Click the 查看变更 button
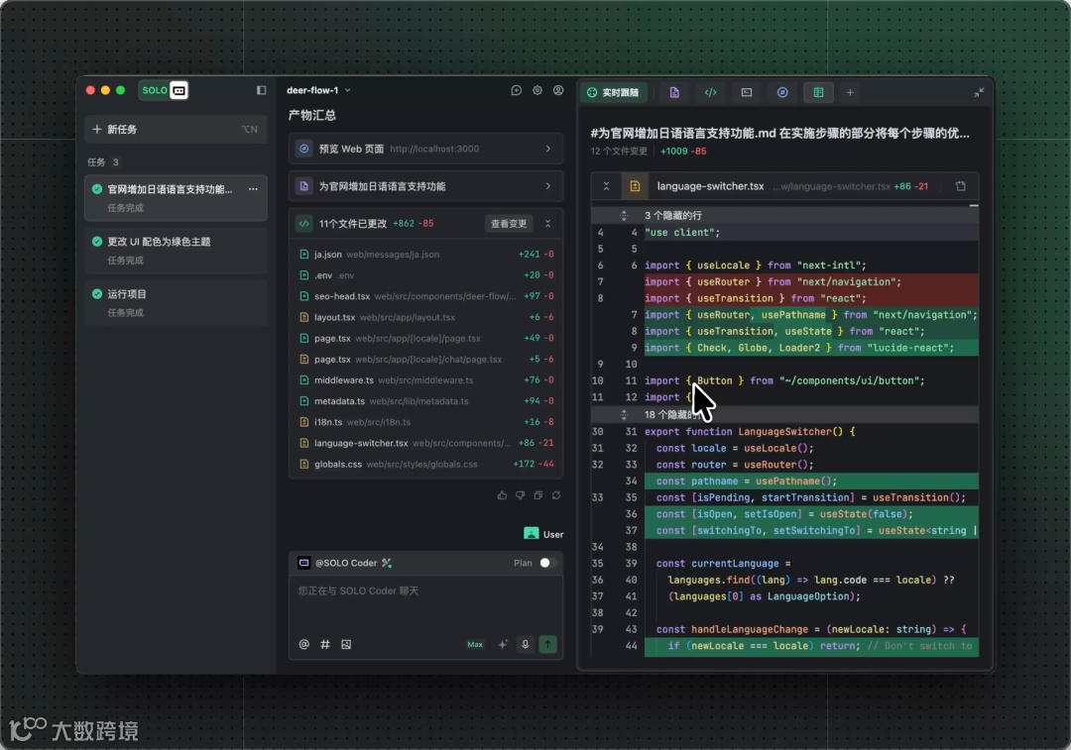Viewport: 1071px width, 750px height. (x=509, y=224)
